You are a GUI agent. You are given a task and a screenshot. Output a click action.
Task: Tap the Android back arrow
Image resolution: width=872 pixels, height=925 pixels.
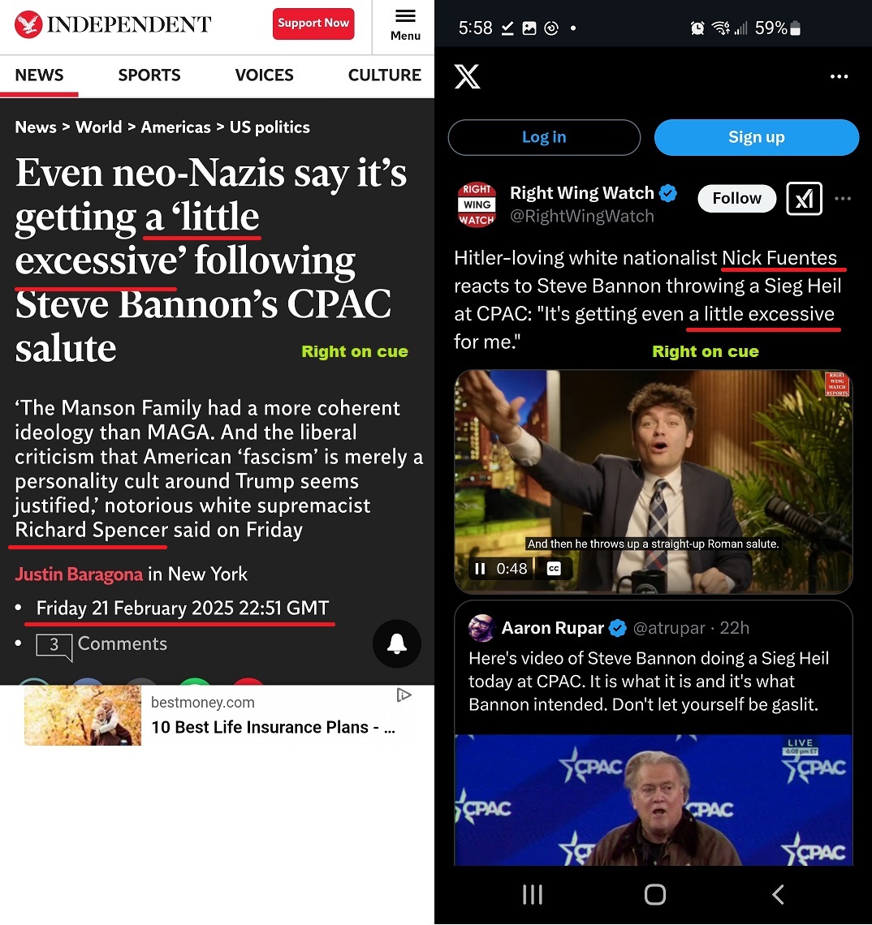pos(778,894)
